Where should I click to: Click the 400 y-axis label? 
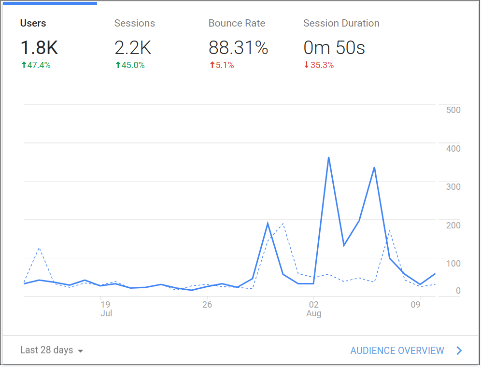(x=453, y=149)
